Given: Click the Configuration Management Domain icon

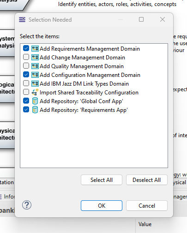Looking at the screenshot, I should pyautogui.click(x=35, y=75).
